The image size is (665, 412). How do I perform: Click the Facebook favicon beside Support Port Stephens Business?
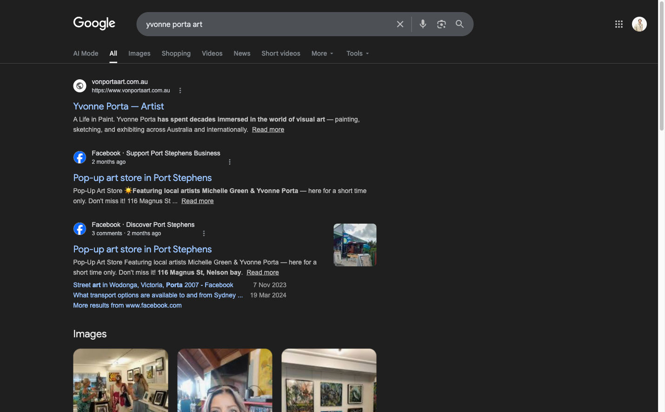(80, 157)
